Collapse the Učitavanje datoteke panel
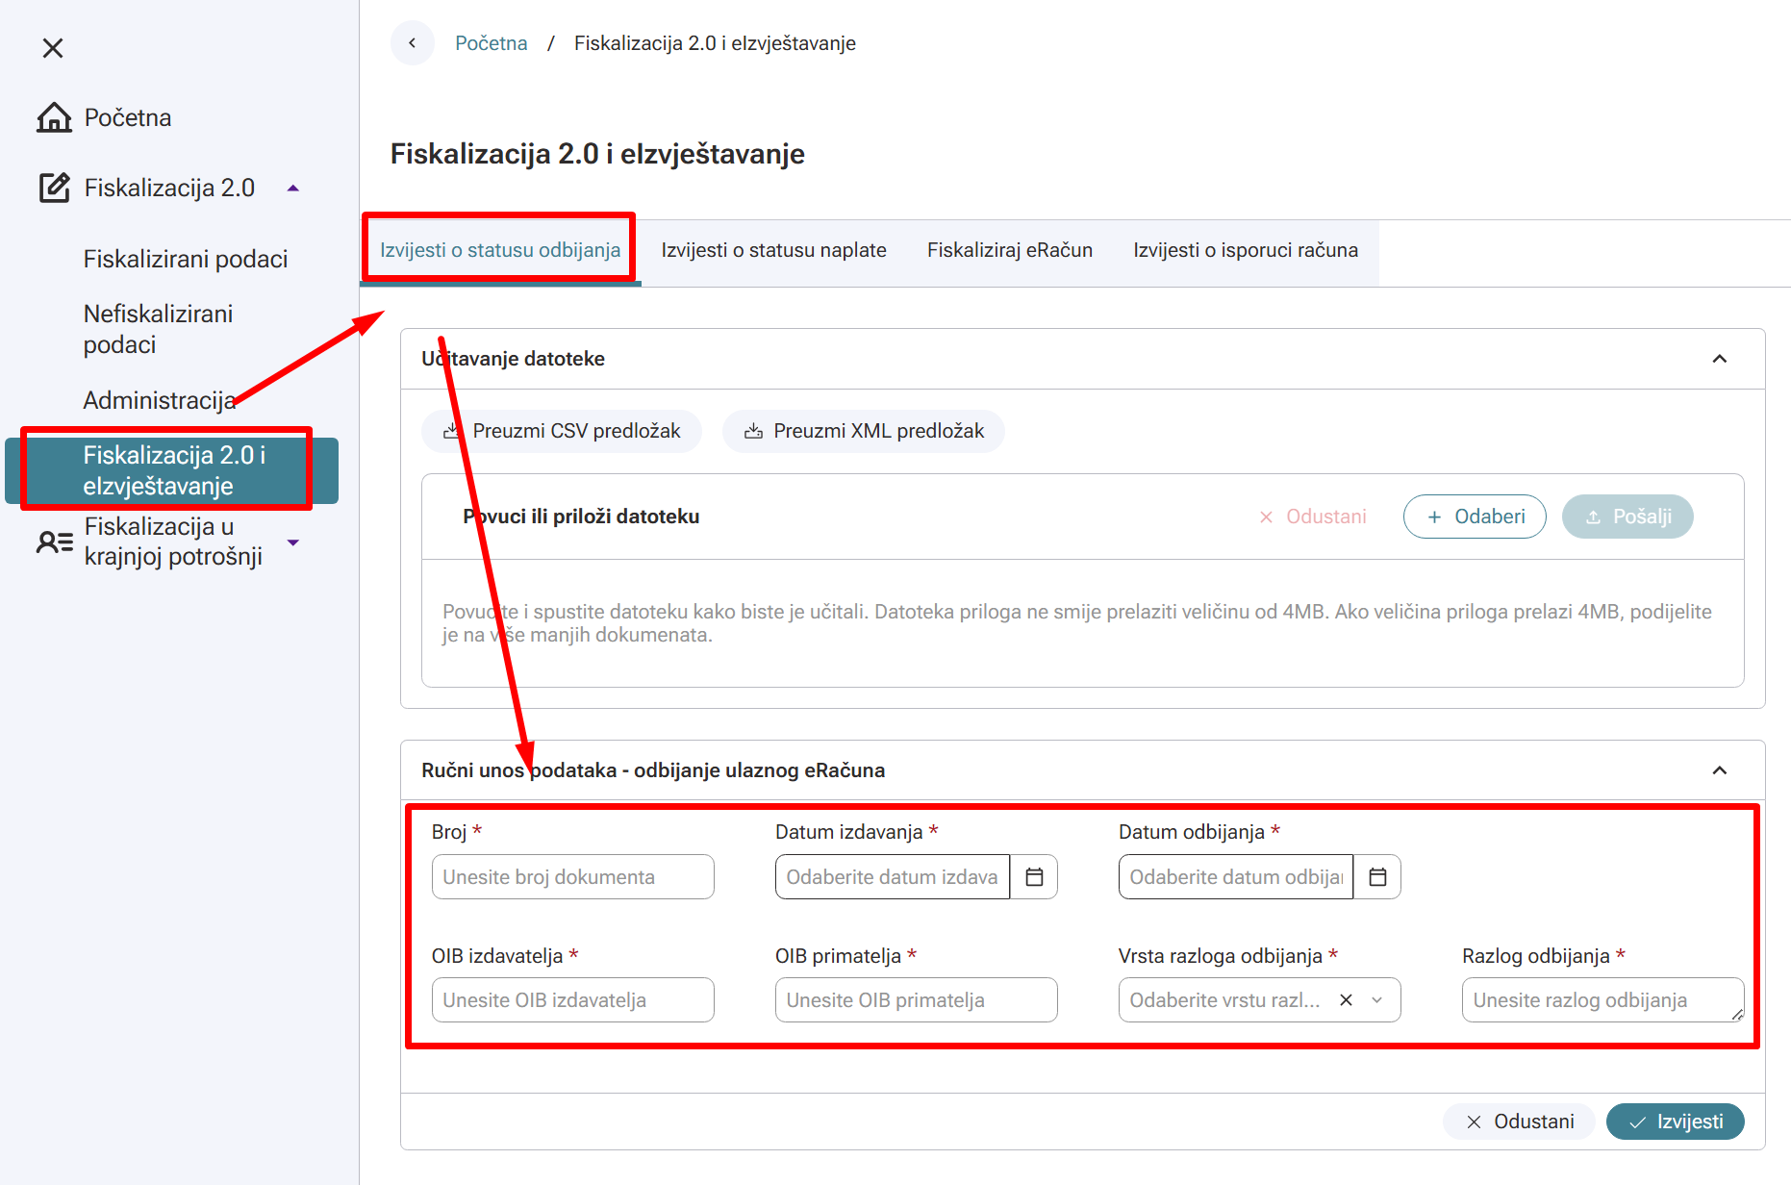Screen dimensions: 1791x1185 (1719, 359)
